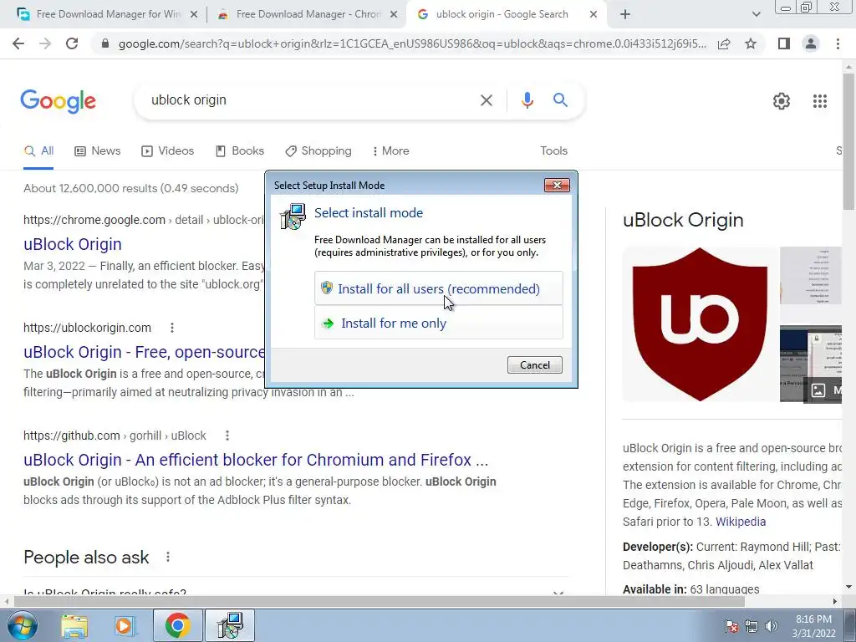Viewport: 856px width, 642px height.
Task: Expand the first People also ask question
Action: point(297,593)
